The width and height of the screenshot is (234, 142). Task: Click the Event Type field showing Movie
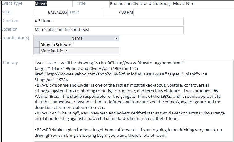52,4
